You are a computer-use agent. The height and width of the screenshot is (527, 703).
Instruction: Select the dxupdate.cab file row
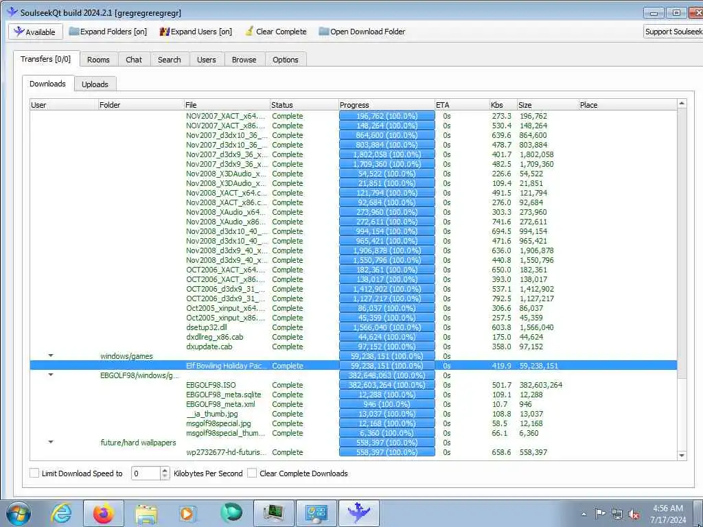pyautogui.click(x=354, y=347)
